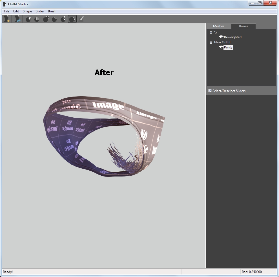
Task: Choose the Select arrow tool
Action: click(28, 19)
